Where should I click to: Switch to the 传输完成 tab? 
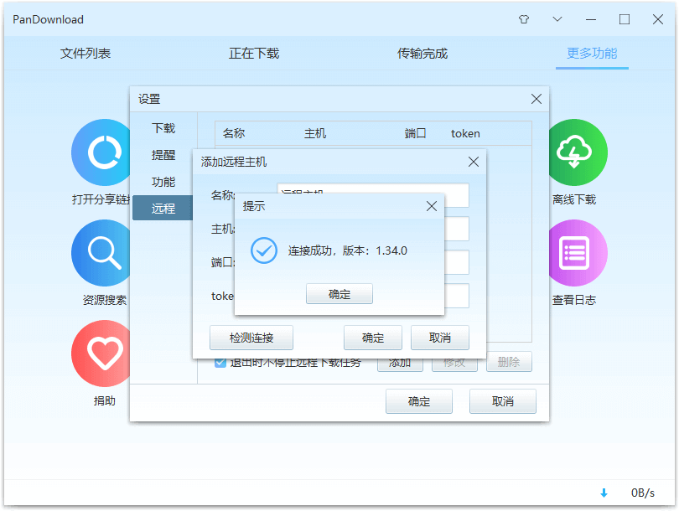pos(422,54)
